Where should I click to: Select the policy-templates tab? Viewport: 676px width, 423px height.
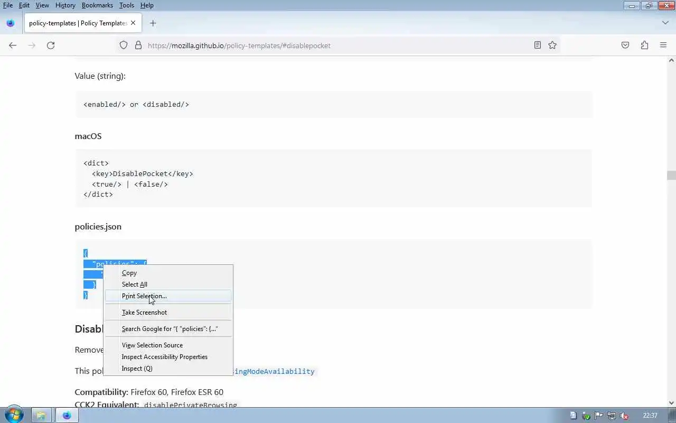pos(77,23)
